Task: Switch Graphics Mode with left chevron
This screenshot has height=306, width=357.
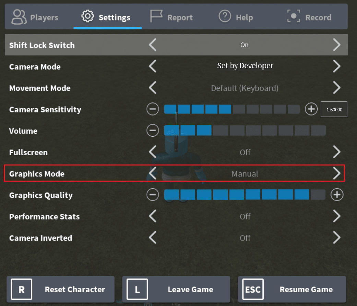Action: tap(153, 173)
